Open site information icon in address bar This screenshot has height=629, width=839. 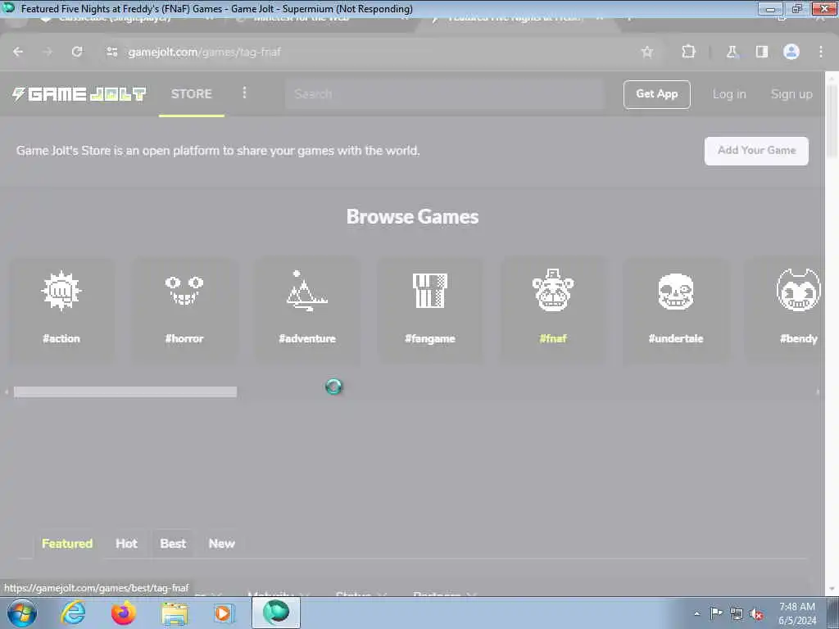[x=111, y=52]
